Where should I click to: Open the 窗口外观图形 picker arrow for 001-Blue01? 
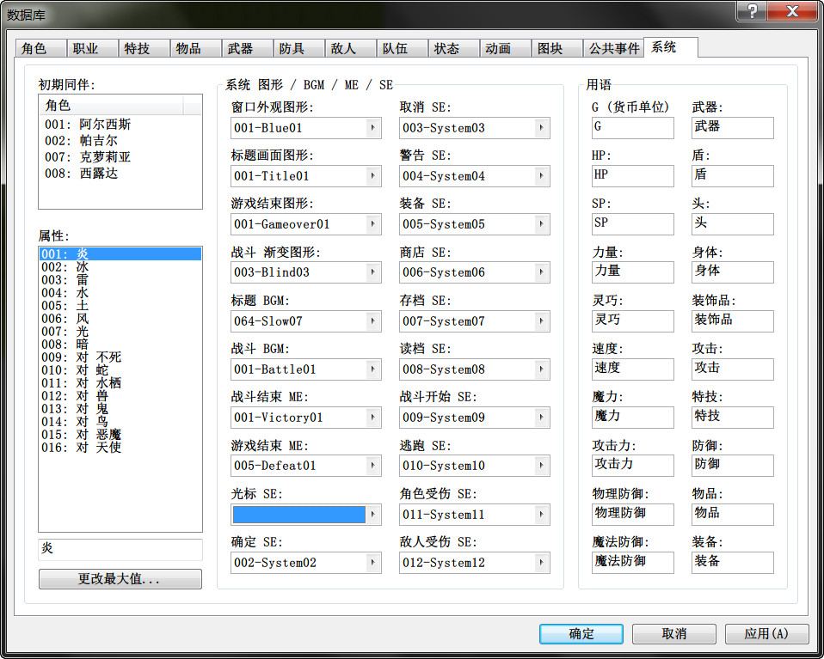click(373, 128)
